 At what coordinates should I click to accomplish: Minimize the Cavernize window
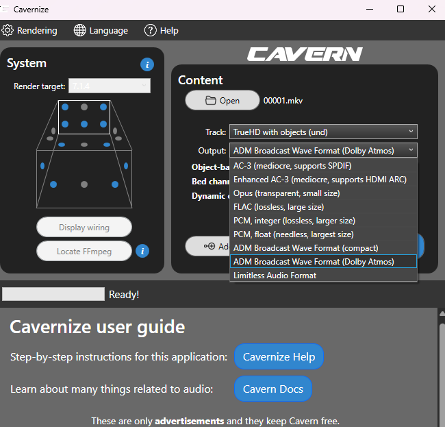click(370, 9)
